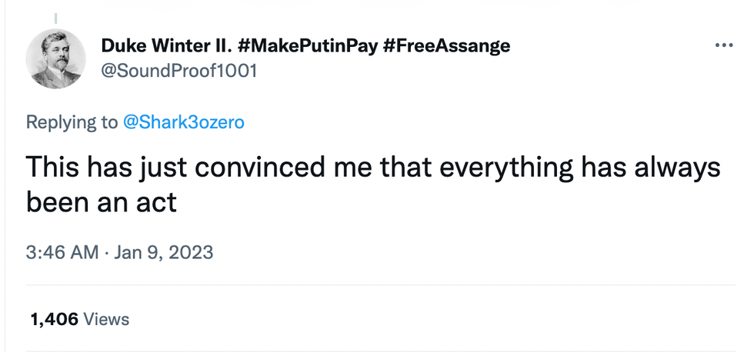Click the 3:46 AM timestamp
The image size is (754, 352).
click(x=62, y=252)
